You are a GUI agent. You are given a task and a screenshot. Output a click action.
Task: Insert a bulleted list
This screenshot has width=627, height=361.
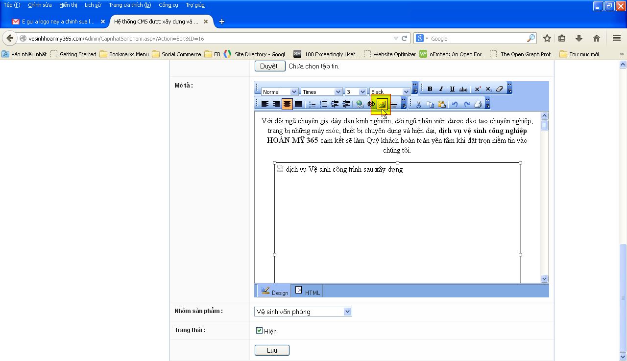tap(313, 104)
